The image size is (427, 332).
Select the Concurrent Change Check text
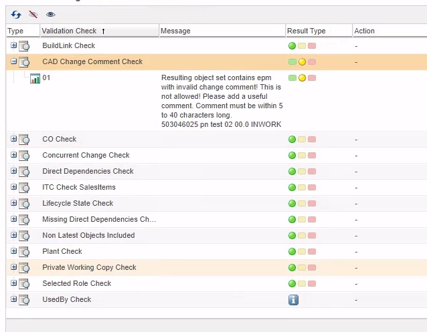tap(86, 155)
